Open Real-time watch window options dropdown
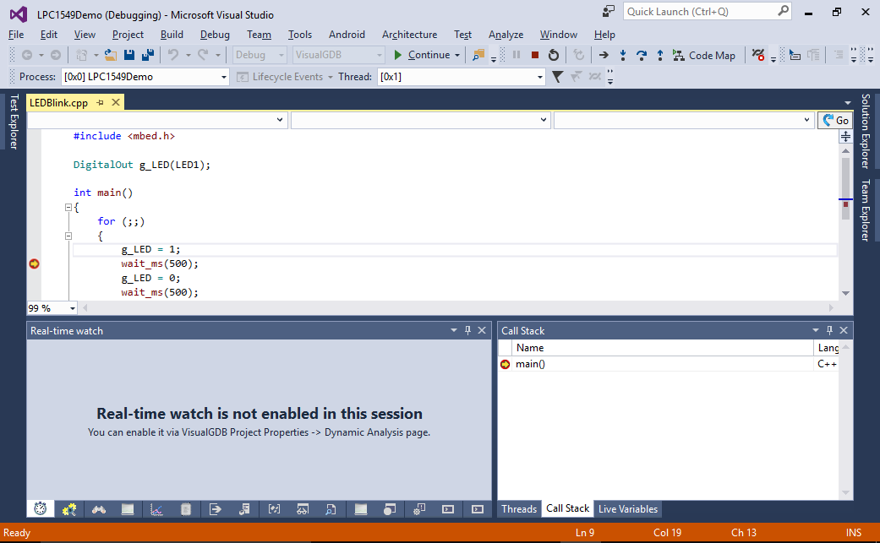 [453, 331]
